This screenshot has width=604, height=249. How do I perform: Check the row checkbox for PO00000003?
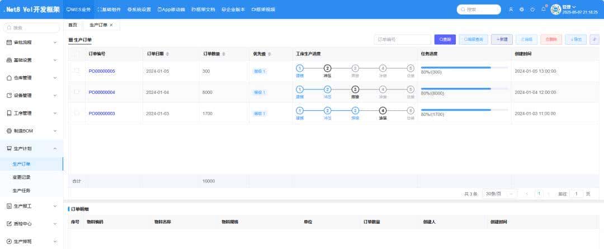click(x=77, y=114)
